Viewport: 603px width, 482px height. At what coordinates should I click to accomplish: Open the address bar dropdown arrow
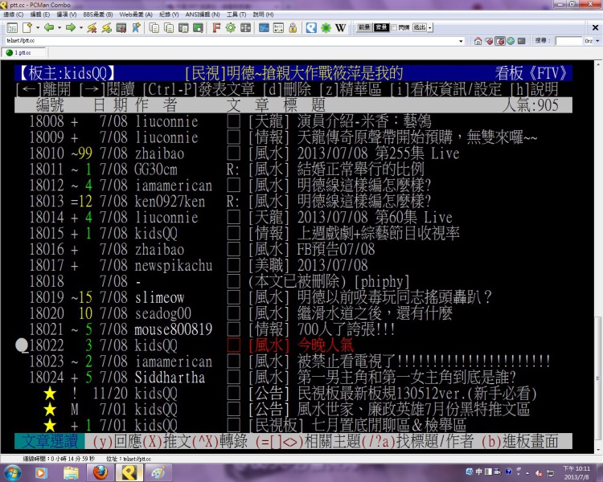point(461,41)
